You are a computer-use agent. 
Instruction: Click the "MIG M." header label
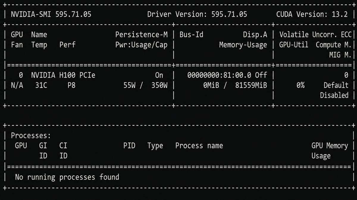[340, 55]
